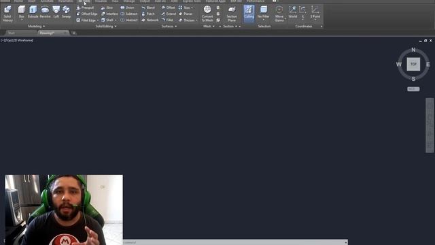Click the Offset Edge tool
The image size is (435, 245).
pyautogui.click(x=86, y=14)
